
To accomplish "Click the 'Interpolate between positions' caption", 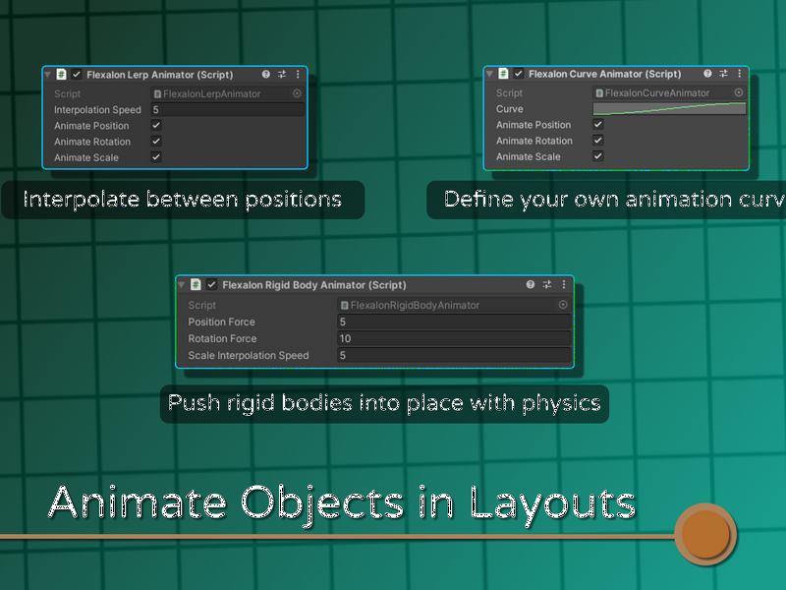I will (x=183, y=200).
